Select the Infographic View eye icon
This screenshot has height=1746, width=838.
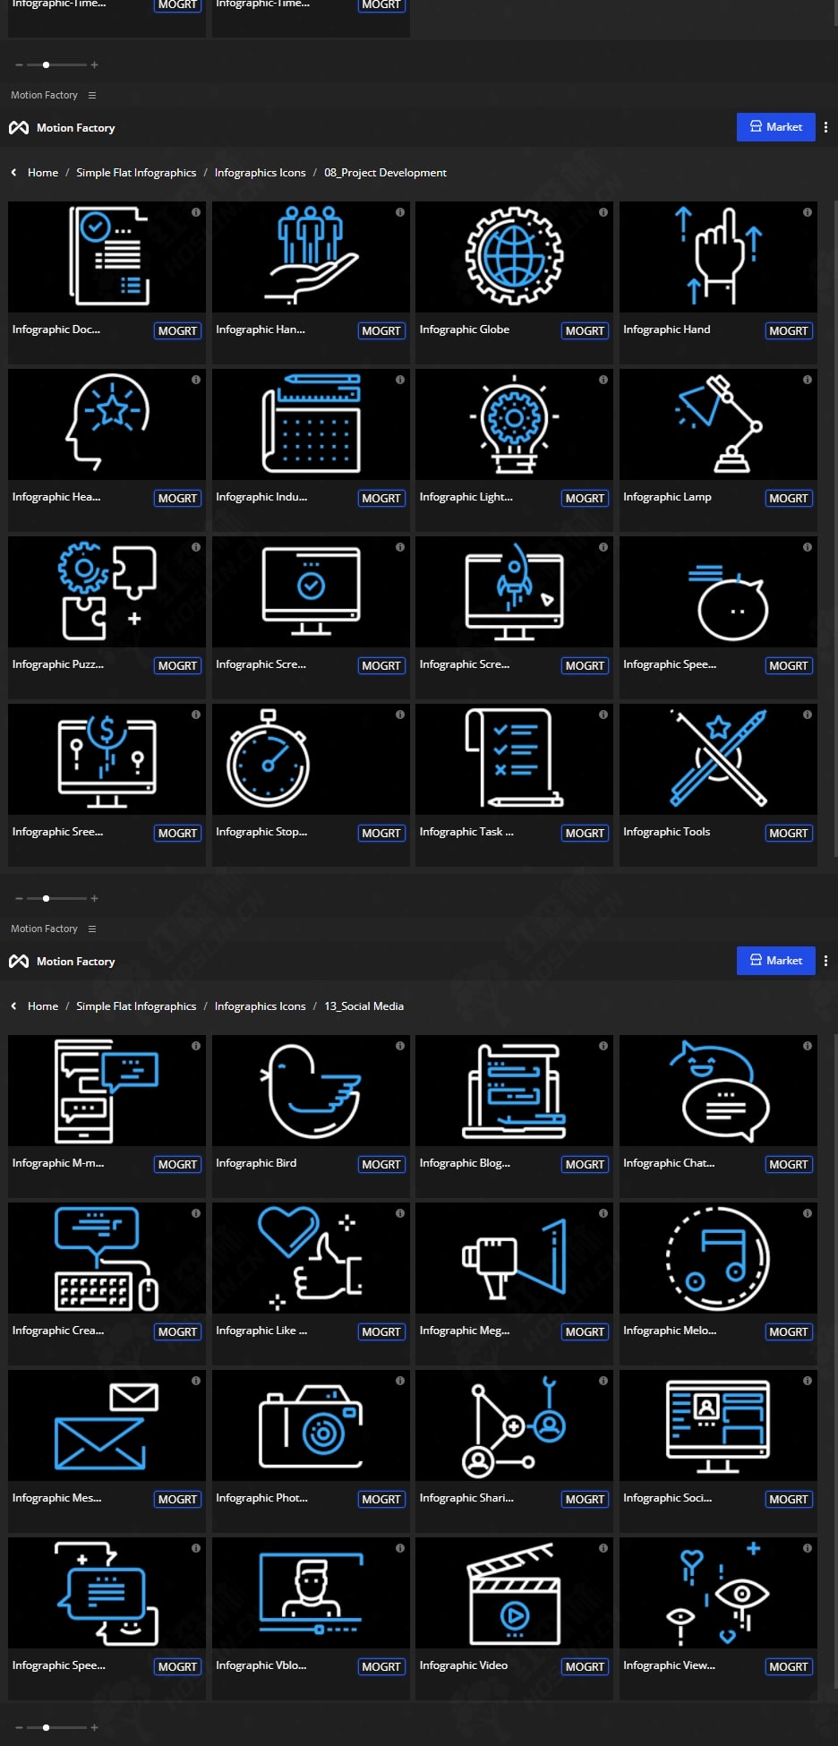pos(718,1592)
